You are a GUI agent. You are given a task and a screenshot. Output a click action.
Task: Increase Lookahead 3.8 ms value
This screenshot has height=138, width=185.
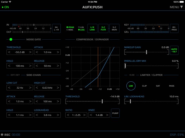58,115
